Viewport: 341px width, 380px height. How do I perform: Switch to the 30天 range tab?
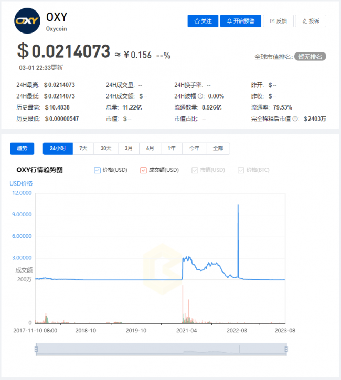pyautogui.click(x=106, y=148)
